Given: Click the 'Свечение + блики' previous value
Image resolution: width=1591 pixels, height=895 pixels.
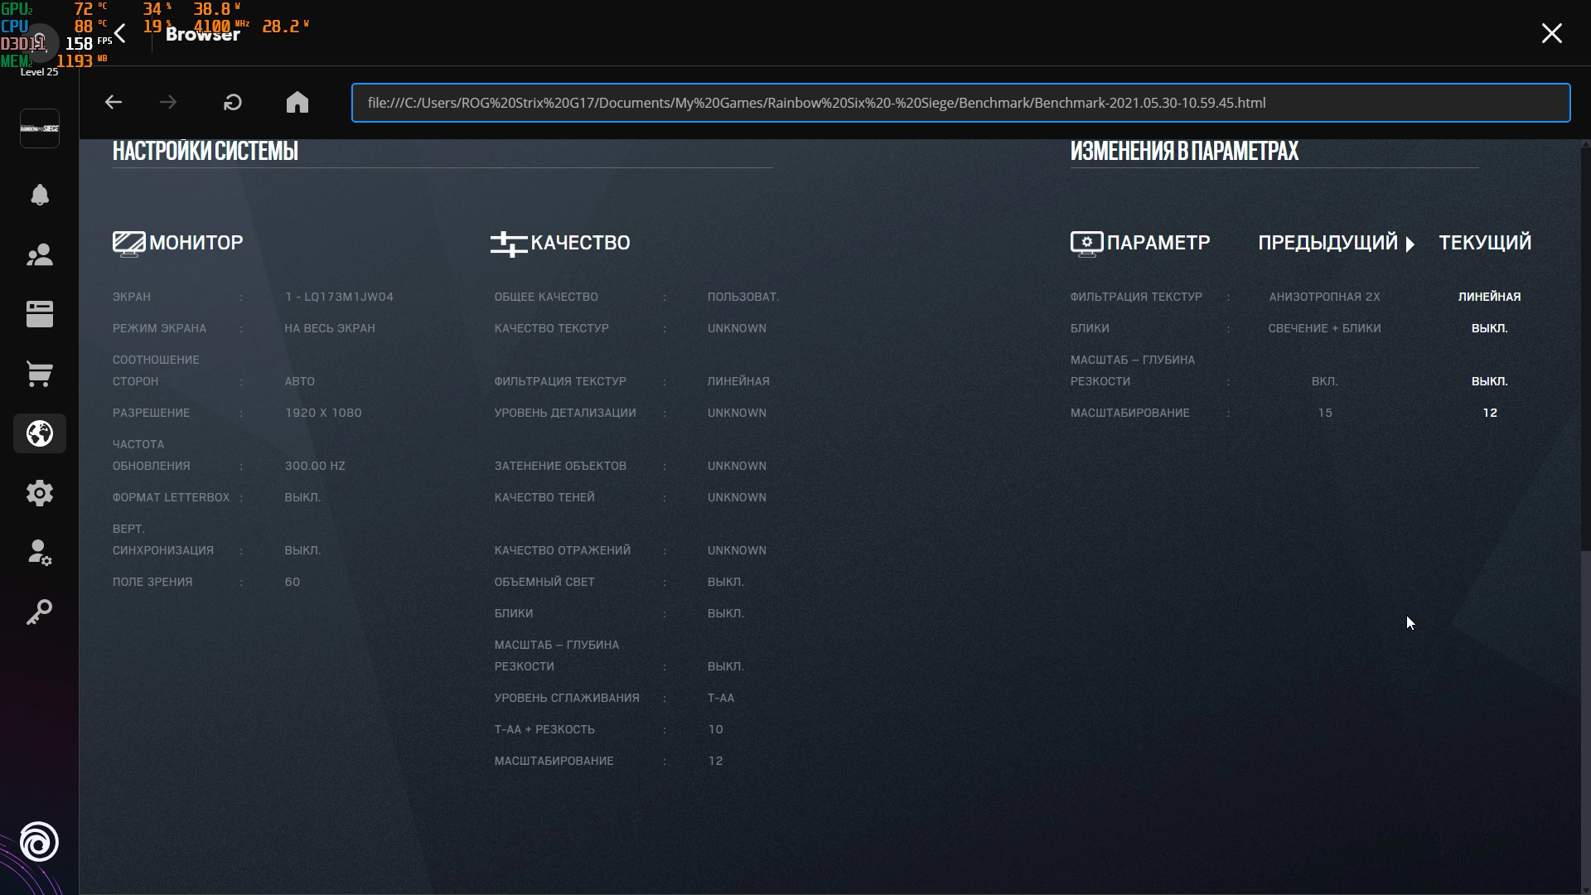Looking at the screenshot, I should (1324, 328).
